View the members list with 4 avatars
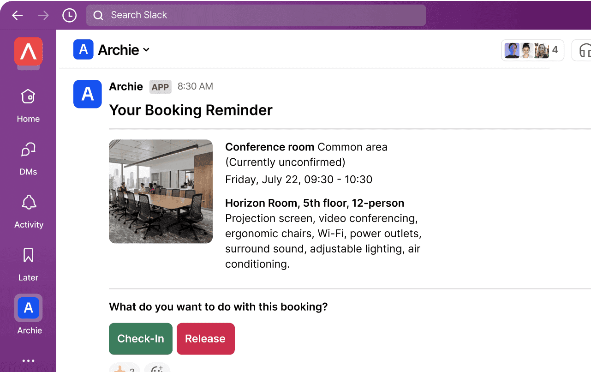This screenshot has height=372, width=591. click(x=532, y=50)
